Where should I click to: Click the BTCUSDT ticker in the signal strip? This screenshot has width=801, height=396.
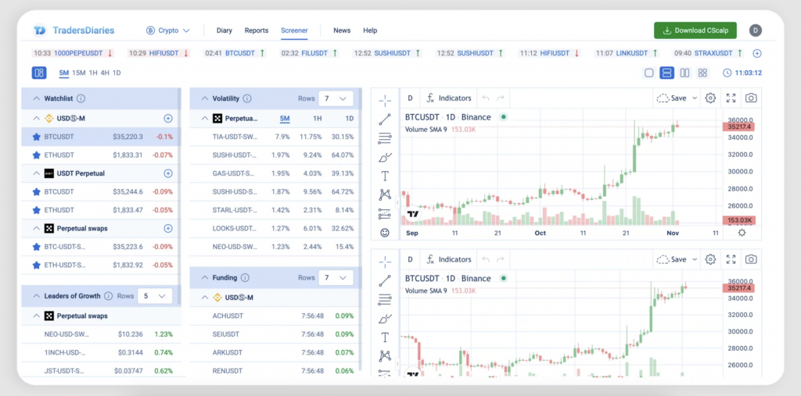(241, 53)
